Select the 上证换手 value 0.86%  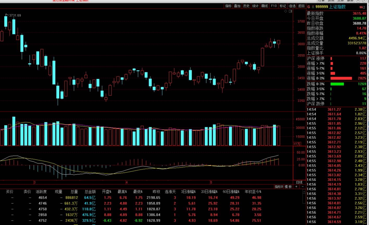pos(361,53)
